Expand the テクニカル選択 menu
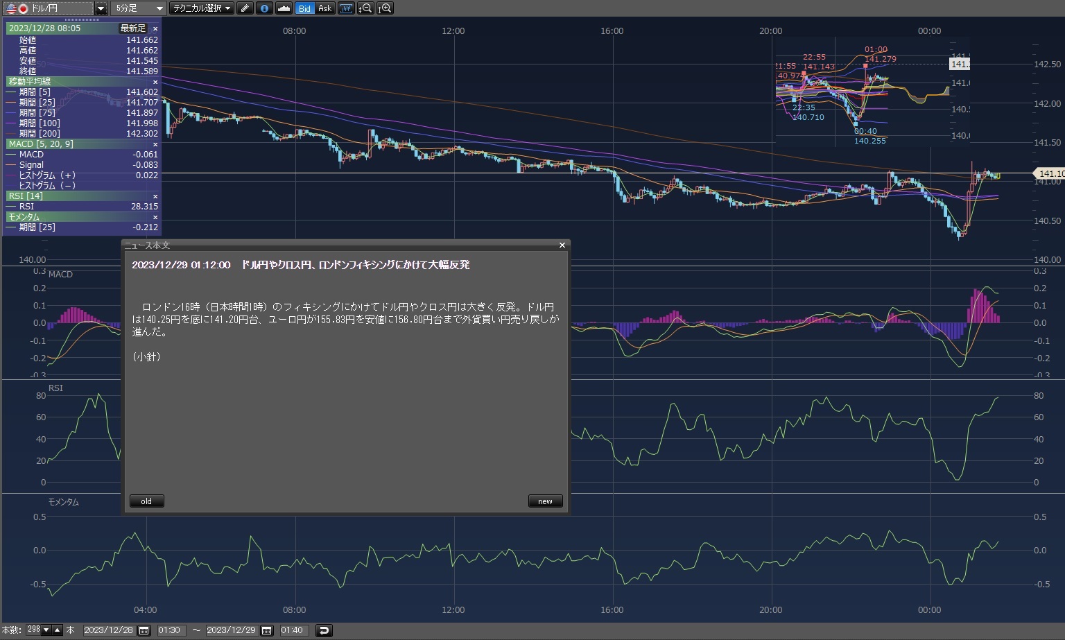1065x640 pixels. pos(202,8)
